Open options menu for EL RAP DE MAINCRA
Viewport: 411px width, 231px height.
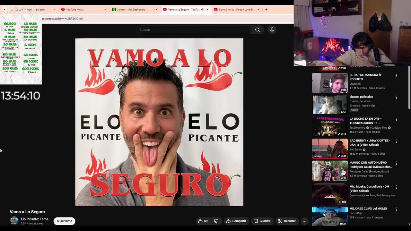[396, 75]
